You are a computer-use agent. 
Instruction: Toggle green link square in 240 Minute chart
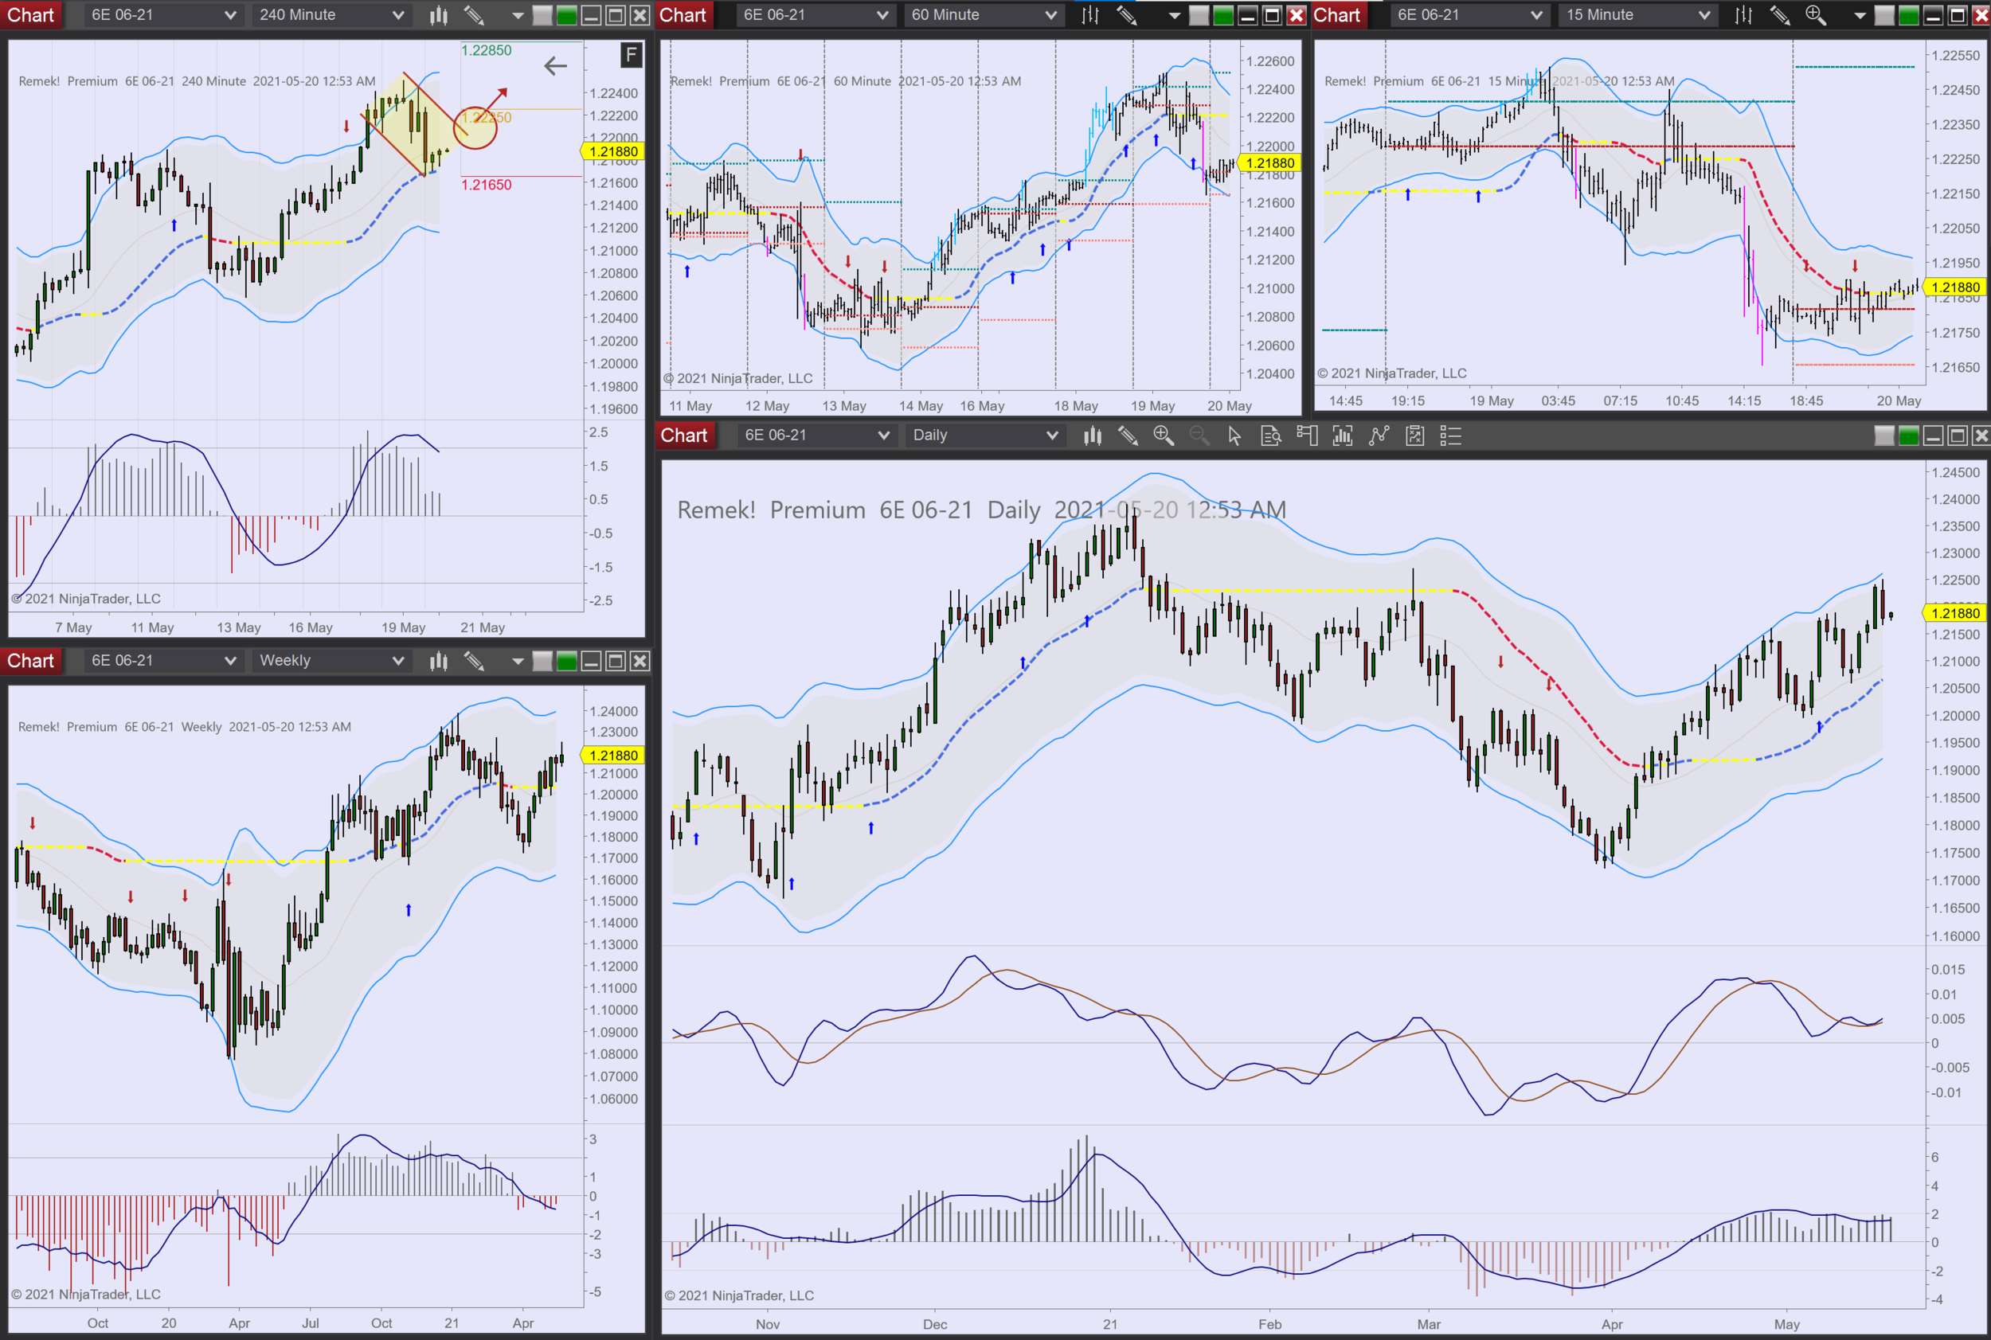[x=566, y=15]
